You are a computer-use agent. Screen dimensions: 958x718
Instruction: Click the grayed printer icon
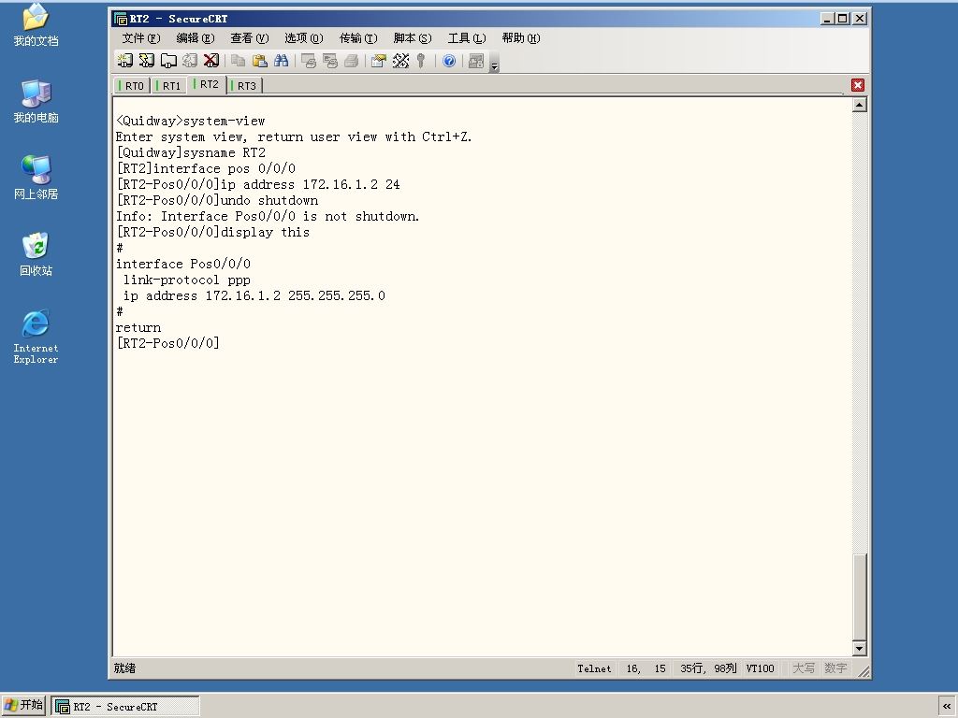tap(352, 61)
